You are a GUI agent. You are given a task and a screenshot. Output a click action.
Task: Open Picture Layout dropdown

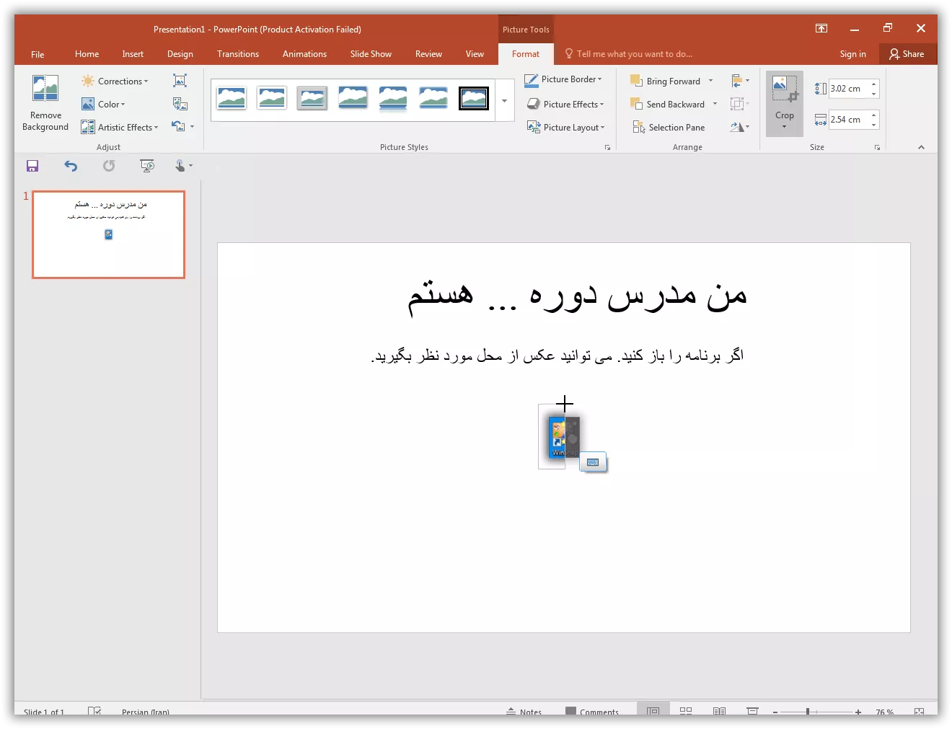tap(566, 128)
